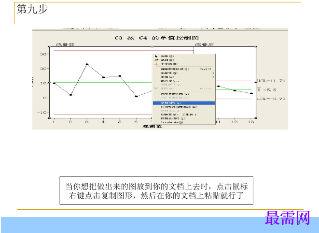The width and height of the screenshot is (319, 233).
Task: Choose the go to session line entry
Action: click(x=184, y=118)
